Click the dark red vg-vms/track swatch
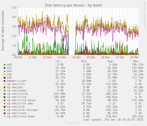The height and width of the screenshot is (126, 147). 5,113
